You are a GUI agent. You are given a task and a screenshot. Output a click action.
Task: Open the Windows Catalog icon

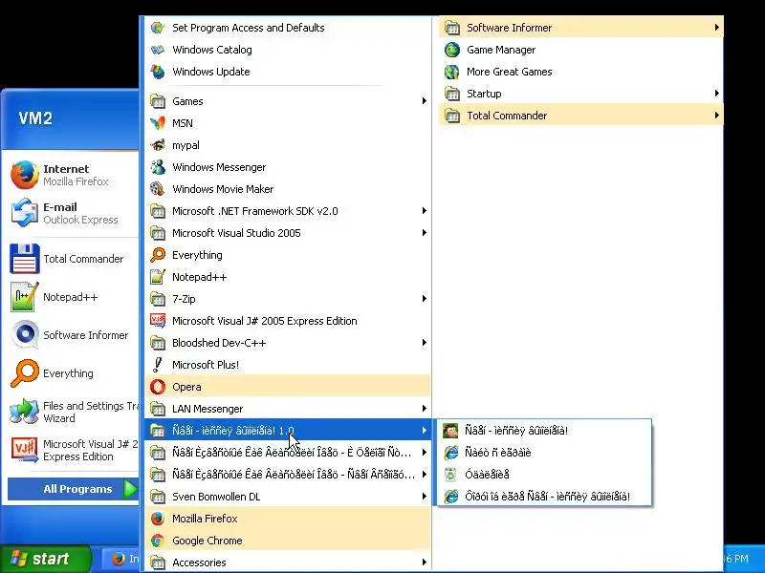tap(158, 50)
